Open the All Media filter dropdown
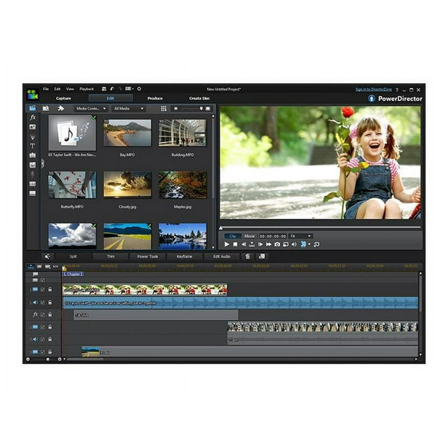 [x=128, y=108]
